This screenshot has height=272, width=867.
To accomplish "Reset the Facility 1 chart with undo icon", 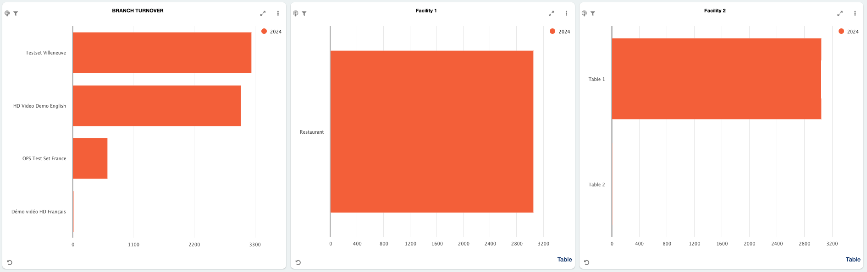I will 298,262.
